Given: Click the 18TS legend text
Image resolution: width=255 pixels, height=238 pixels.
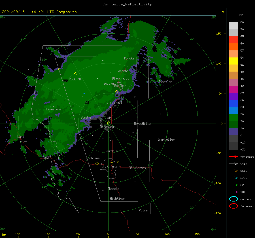Looking at the screenshot, I should (244, 192).
